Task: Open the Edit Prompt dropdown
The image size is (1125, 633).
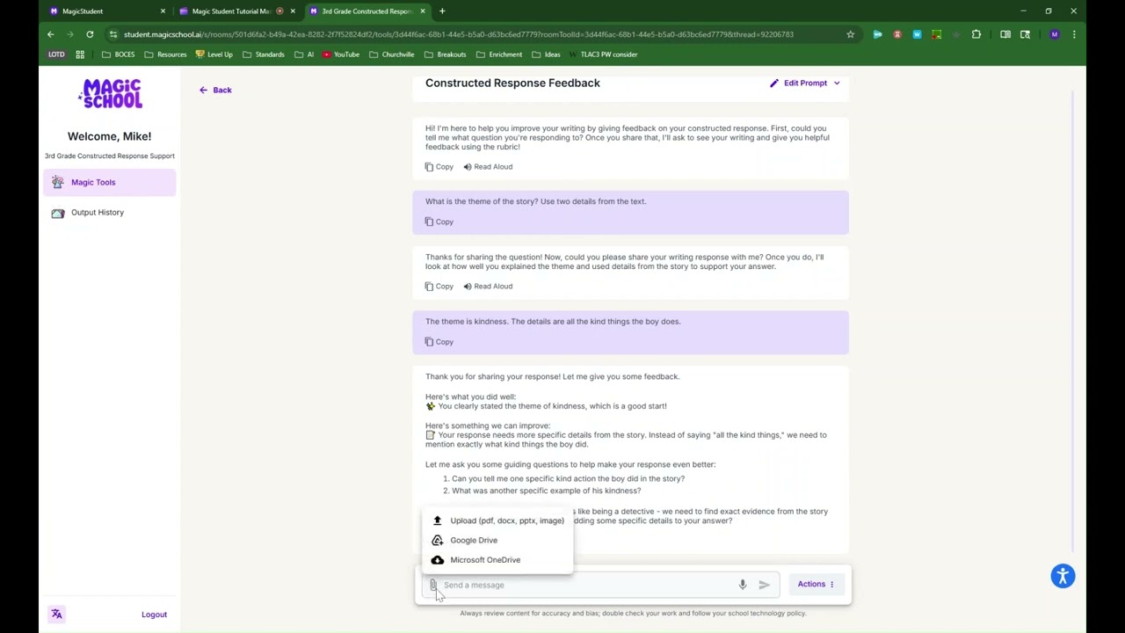Action: (x=805, y=83)
